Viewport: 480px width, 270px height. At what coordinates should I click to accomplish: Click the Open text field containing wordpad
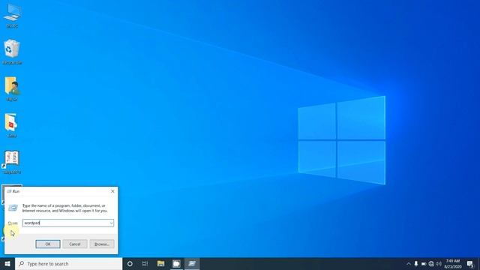pyautogui.click(x=68, y=223)
